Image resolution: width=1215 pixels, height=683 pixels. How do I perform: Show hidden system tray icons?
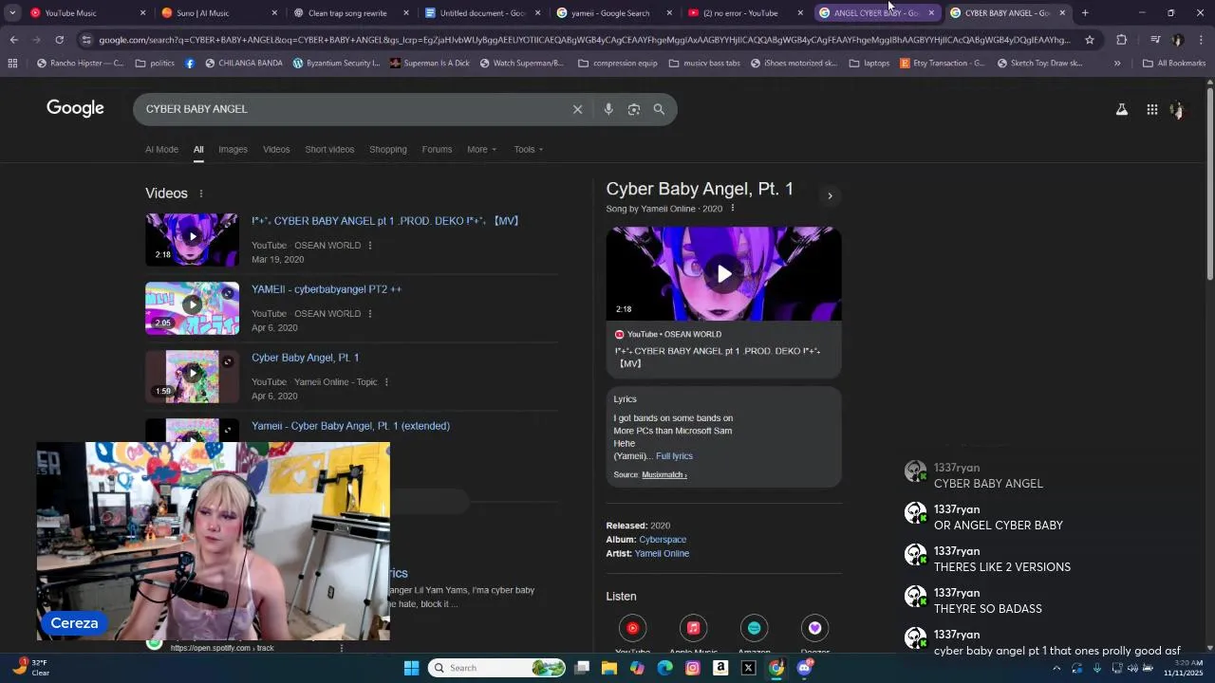pyautogui.click(x=1056, y=668)
